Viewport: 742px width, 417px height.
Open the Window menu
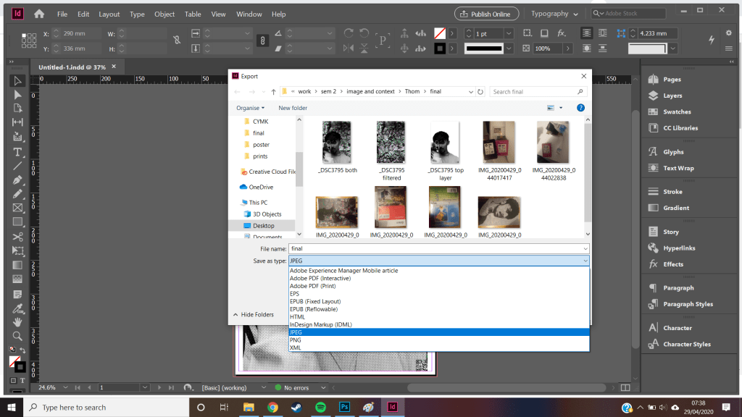coord(249,14)
